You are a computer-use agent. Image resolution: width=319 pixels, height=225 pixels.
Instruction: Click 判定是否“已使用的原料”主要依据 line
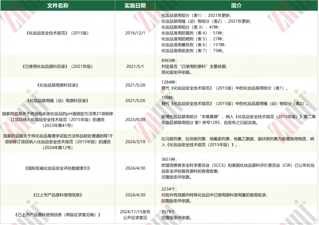(194, 66)
